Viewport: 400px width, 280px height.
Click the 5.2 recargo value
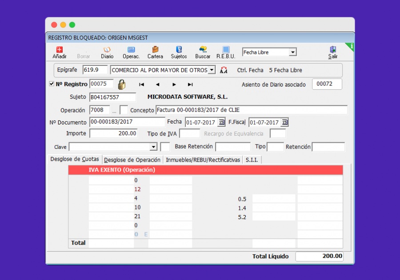(x=242, y=217)
